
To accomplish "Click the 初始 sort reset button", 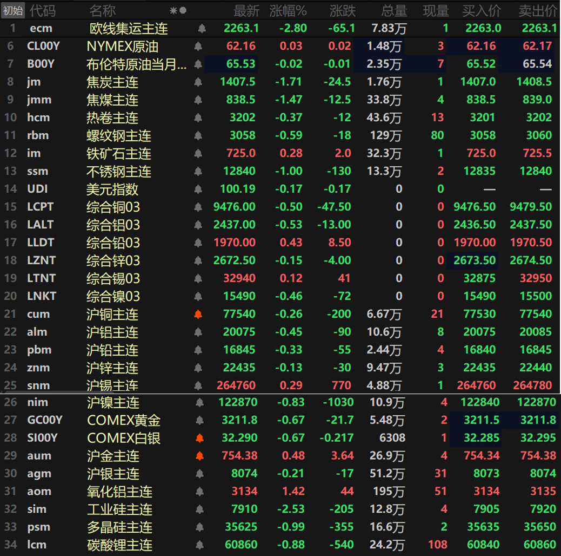I will (13, 10).
